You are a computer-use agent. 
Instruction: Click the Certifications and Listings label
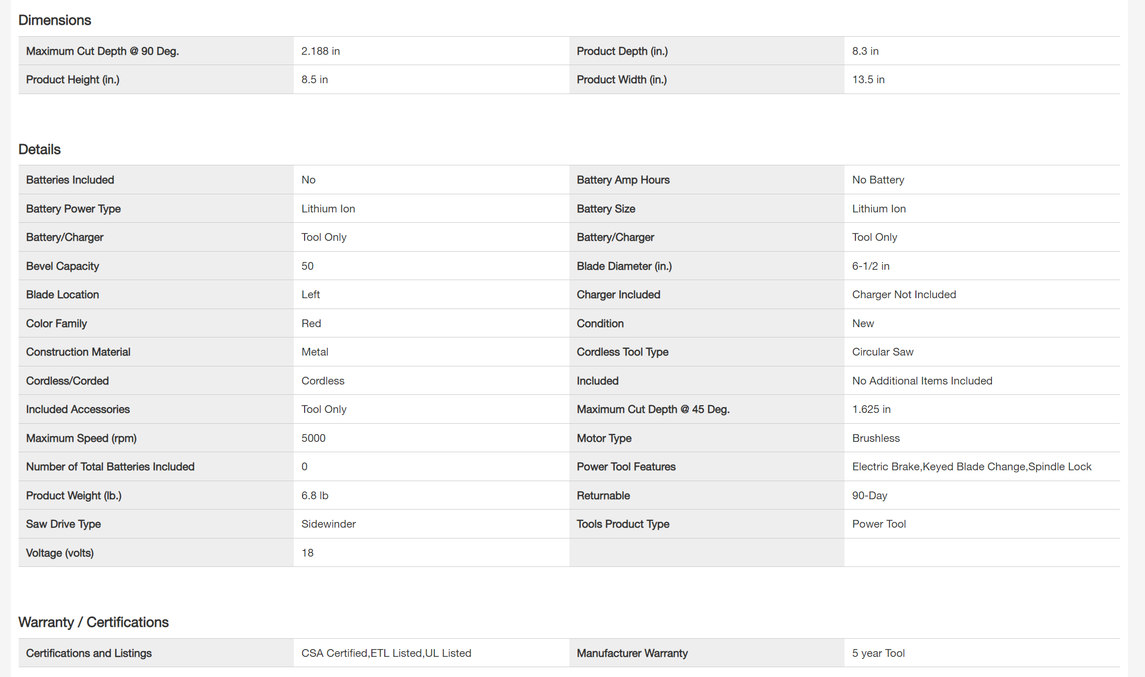[x=88, y=653]
